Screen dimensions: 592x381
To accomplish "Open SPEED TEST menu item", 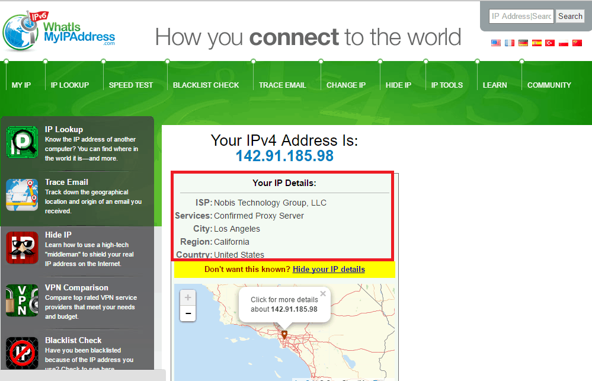I will (131, 85).
